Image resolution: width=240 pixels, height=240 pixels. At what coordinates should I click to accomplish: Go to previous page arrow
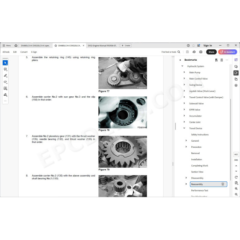coord(236,166)
